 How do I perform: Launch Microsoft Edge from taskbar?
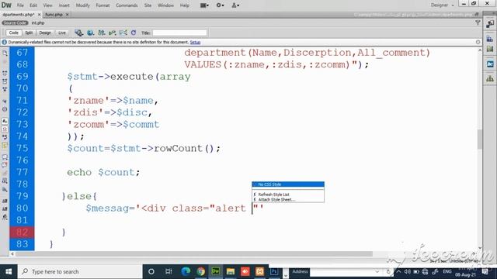point(186,271)
